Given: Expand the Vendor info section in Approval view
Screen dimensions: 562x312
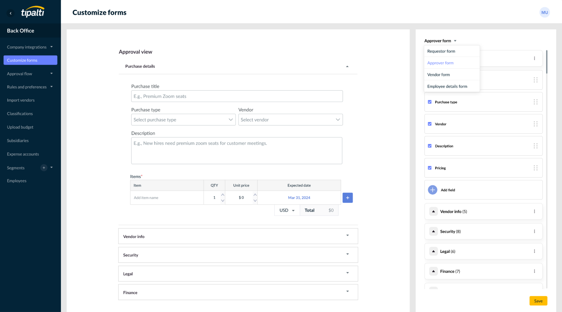Looking at the screenshot, I should [x=347, y=235].
